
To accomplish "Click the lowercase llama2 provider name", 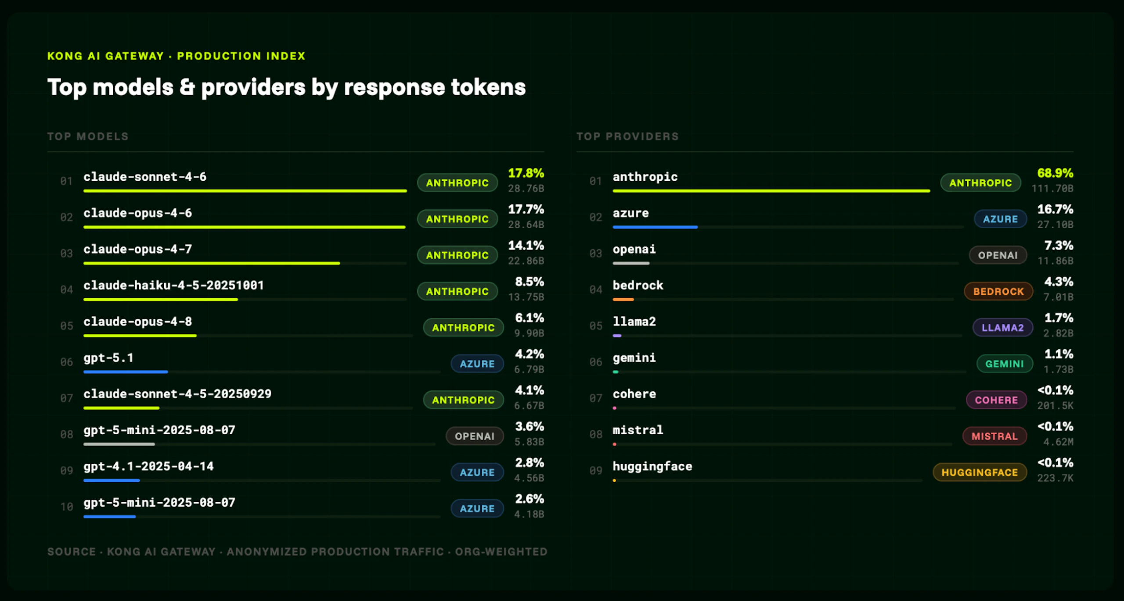I will coord(634,322).
